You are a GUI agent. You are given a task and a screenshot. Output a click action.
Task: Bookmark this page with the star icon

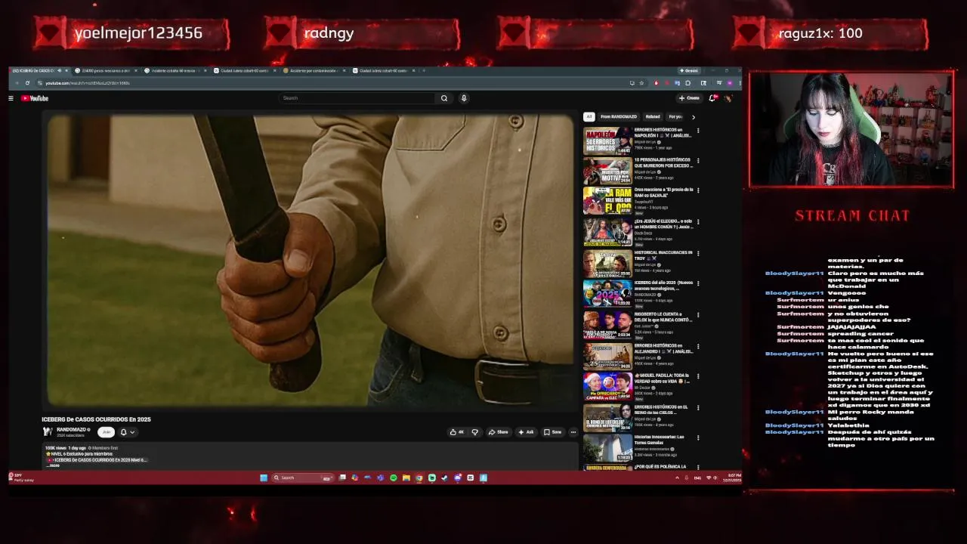click(641, 83)
